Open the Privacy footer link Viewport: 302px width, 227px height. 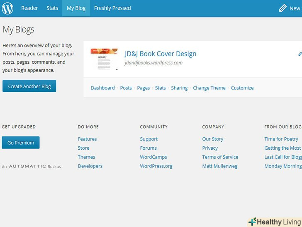(210, 148)
